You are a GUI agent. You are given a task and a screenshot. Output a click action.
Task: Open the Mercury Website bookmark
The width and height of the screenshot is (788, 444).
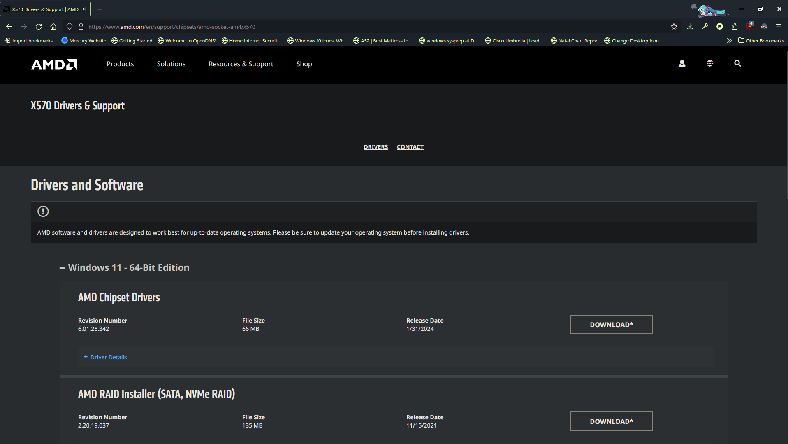click(x=84, y=41)
